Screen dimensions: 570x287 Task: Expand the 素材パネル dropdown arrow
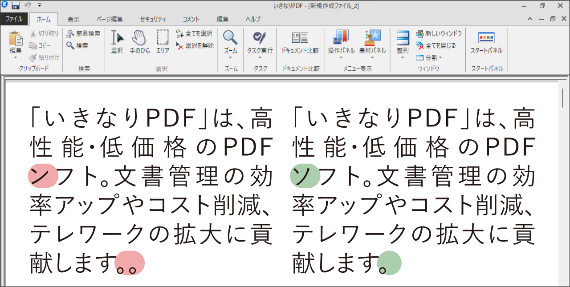372,57
